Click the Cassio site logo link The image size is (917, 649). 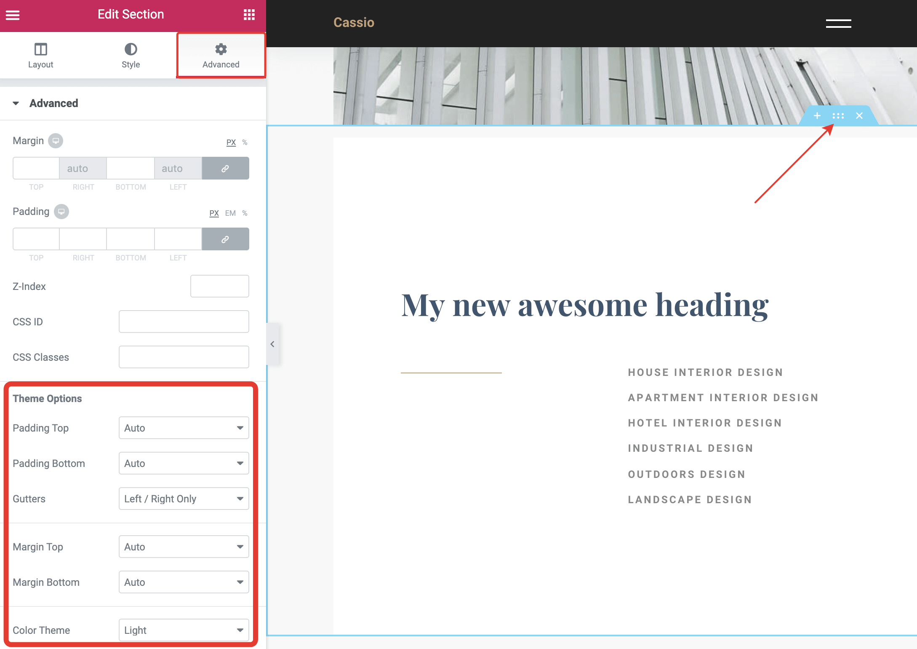[x=354, y=22]
